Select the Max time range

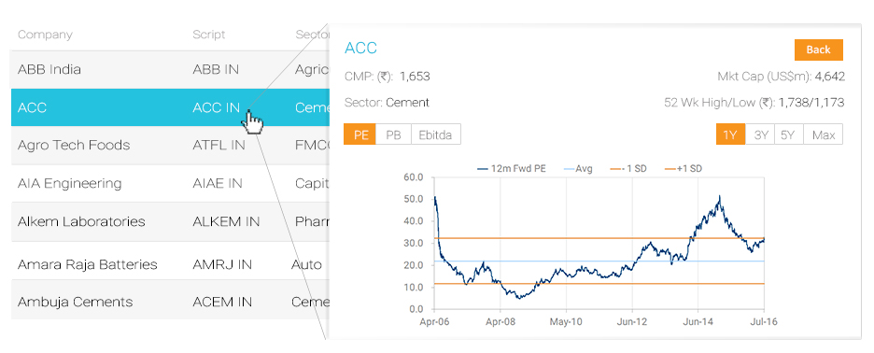pyautogui.click(x=824, y=134)
